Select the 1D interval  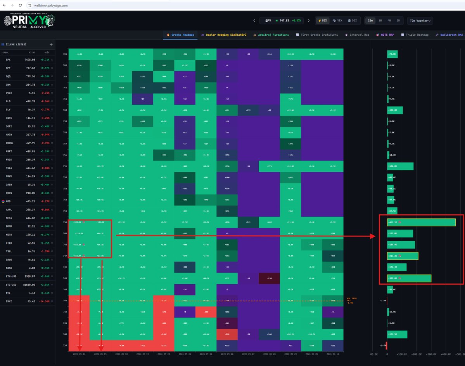coord(398,21)
